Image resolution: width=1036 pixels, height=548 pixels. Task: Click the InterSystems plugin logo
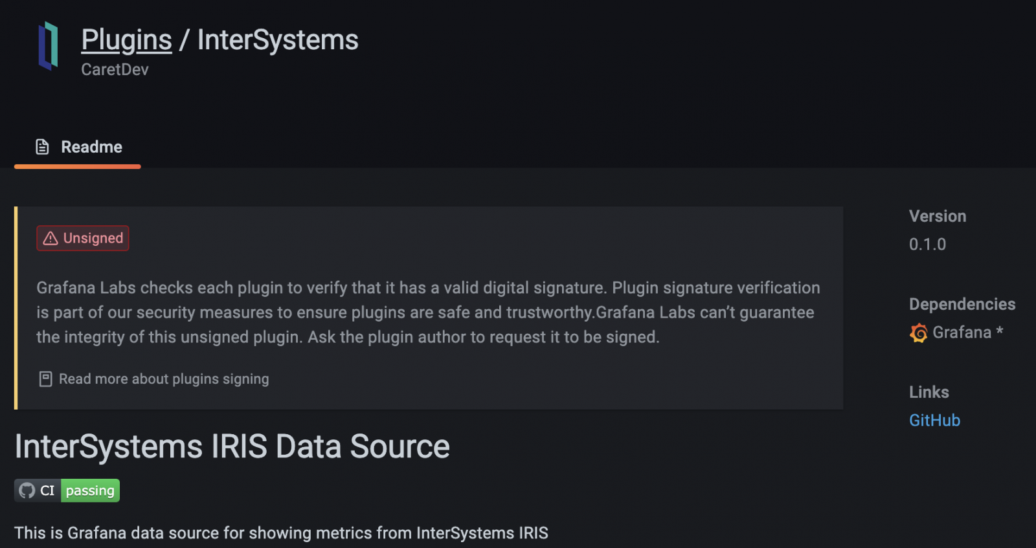tap(48, 45)
